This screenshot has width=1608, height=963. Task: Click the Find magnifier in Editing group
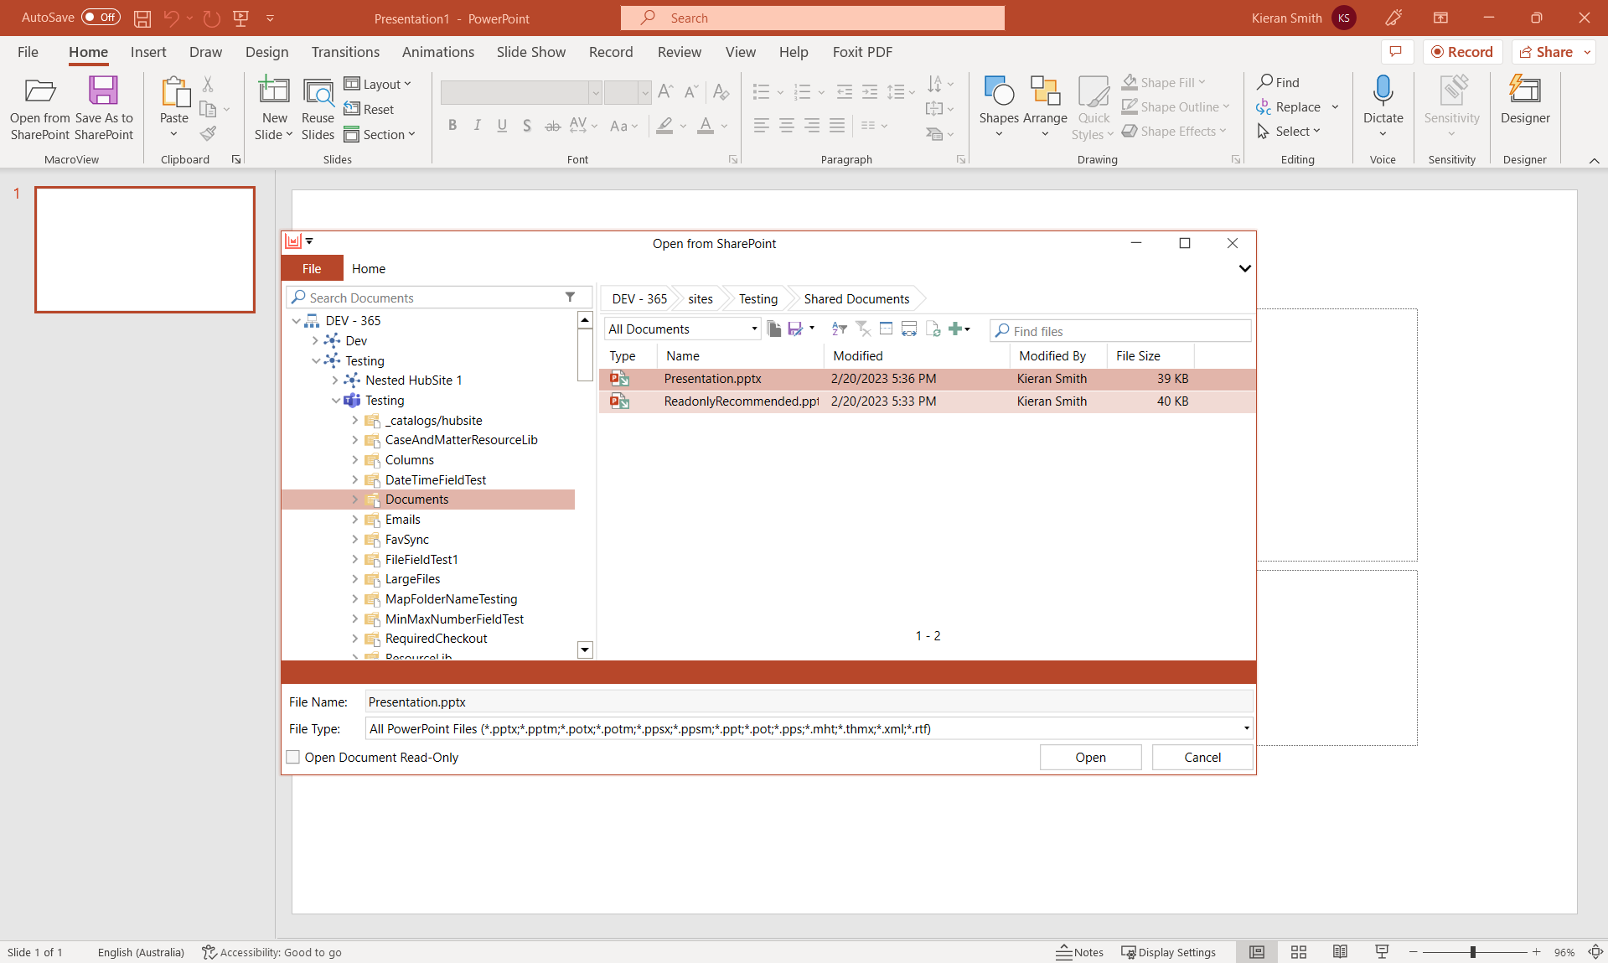click(x=1265, y=82)
